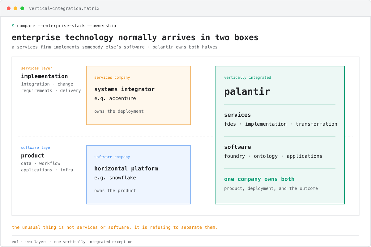The height and width of the screenshot is (247, 371).
Task: Click the 'product' row heading
Action: pyautogui.click(x=33, y=155)
